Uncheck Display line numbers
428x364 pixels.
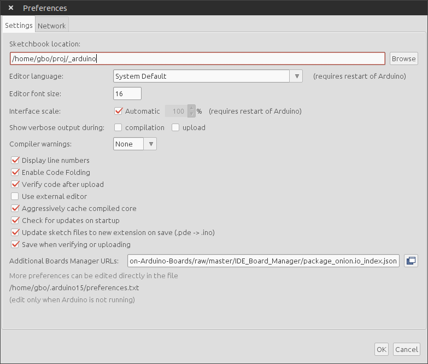(x=15, y=160)
